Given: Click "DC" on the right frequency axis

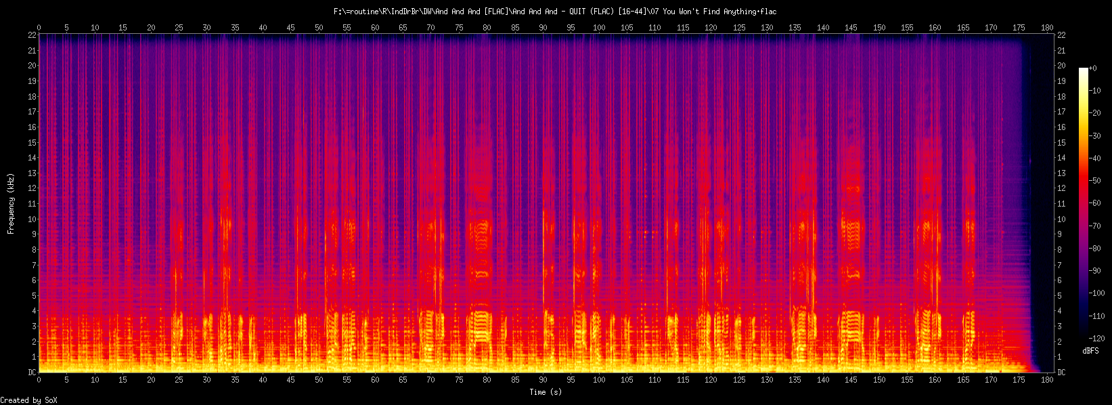Looking at the screenshot, I should click(x=1061, y=372).
